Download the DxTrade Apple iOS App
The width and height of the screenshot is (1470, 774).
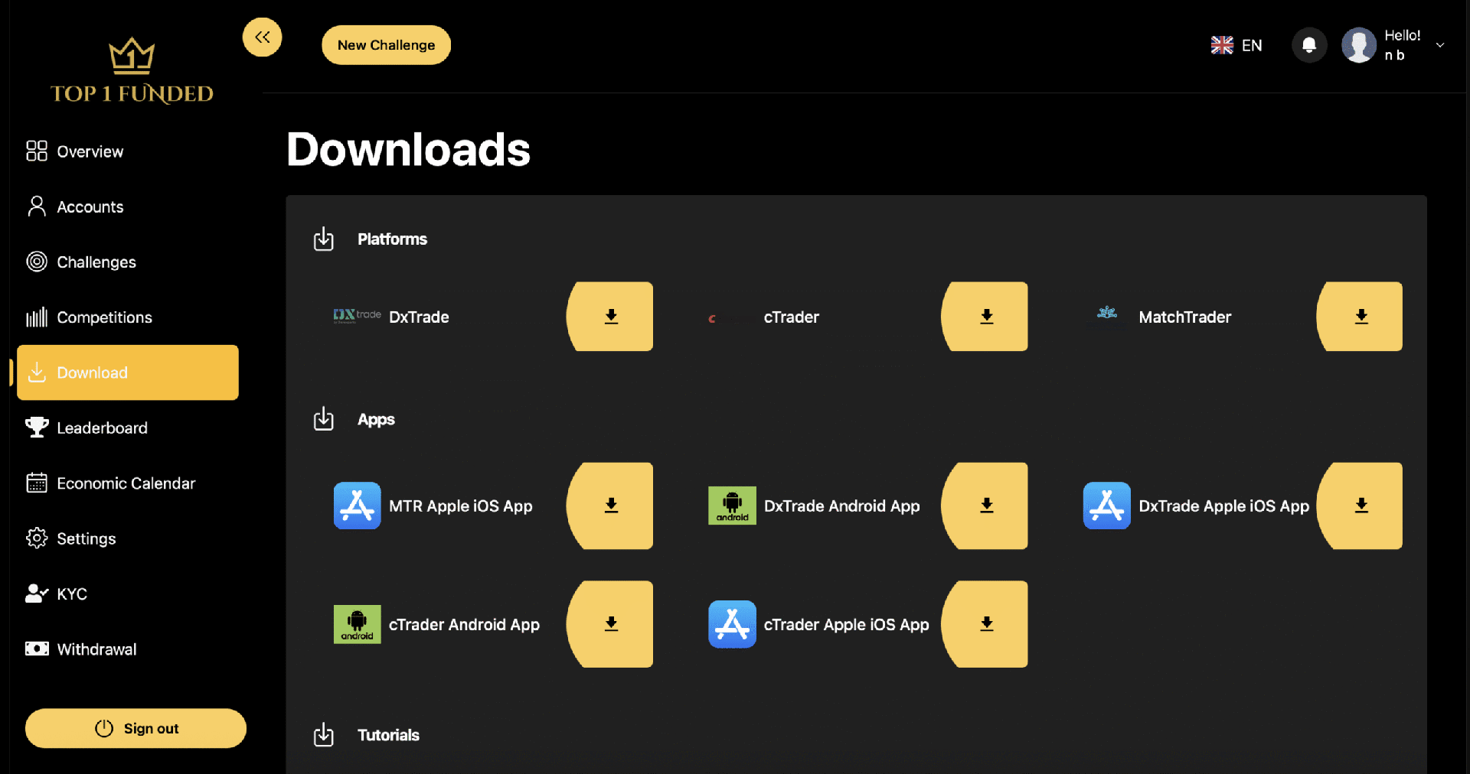pos(1361,506)
